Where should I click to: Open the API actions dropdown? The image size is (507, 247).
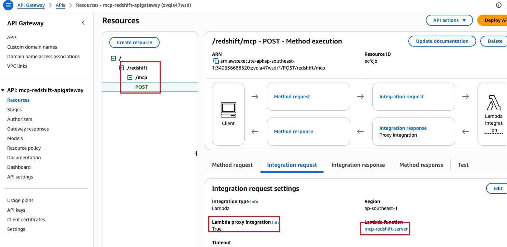point(449,20)
